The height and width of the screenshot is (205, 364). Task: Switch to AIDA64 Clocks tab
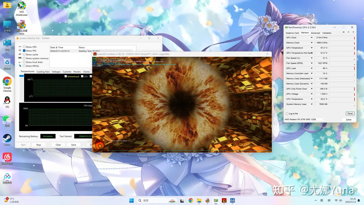pyautogui.click(x=86, y=72)
